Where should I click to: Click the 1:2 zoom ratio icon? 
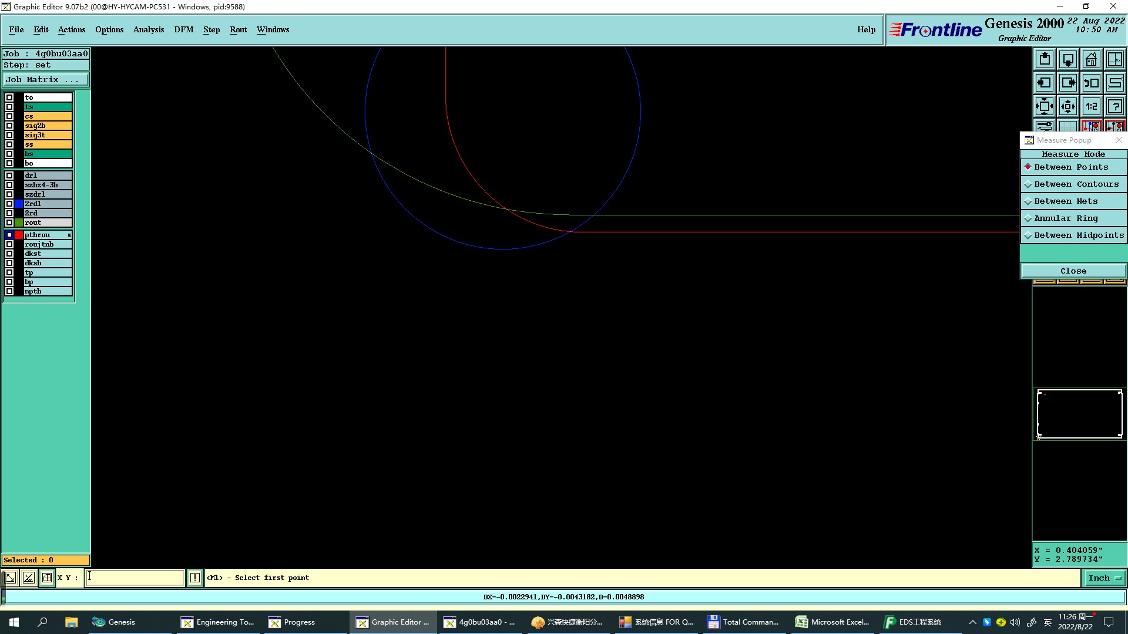coord(1091,106)
